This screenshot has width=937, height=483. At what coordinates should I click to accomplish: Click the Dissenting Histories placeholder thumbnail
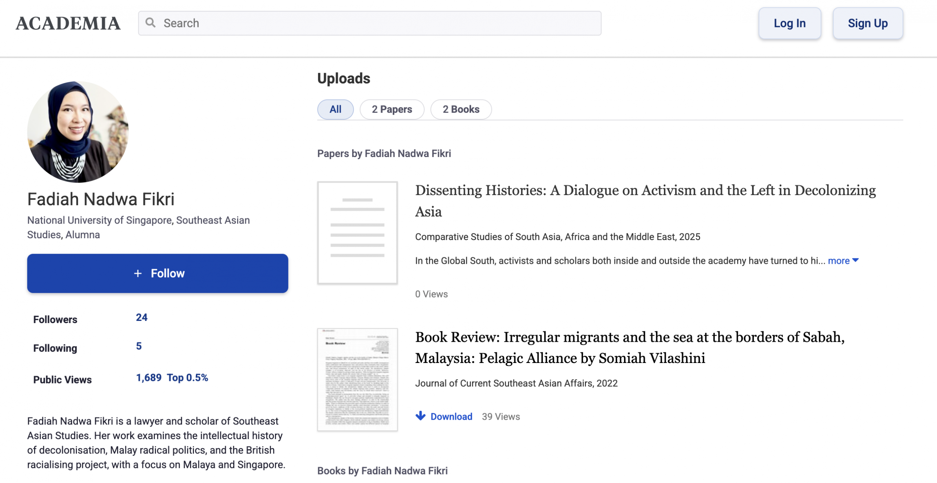click(357, 233)
